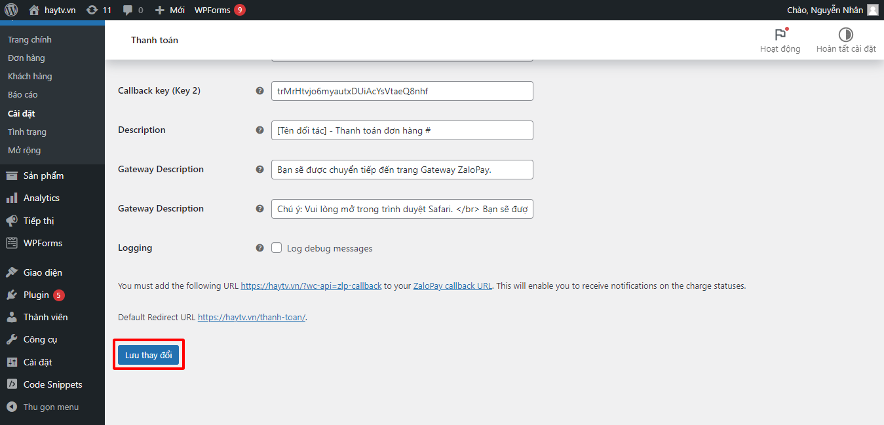Focus the Callback key (Key 2) field
This screenshot has height=425, width=884.
pyautogui.click(x=402, y=91)
